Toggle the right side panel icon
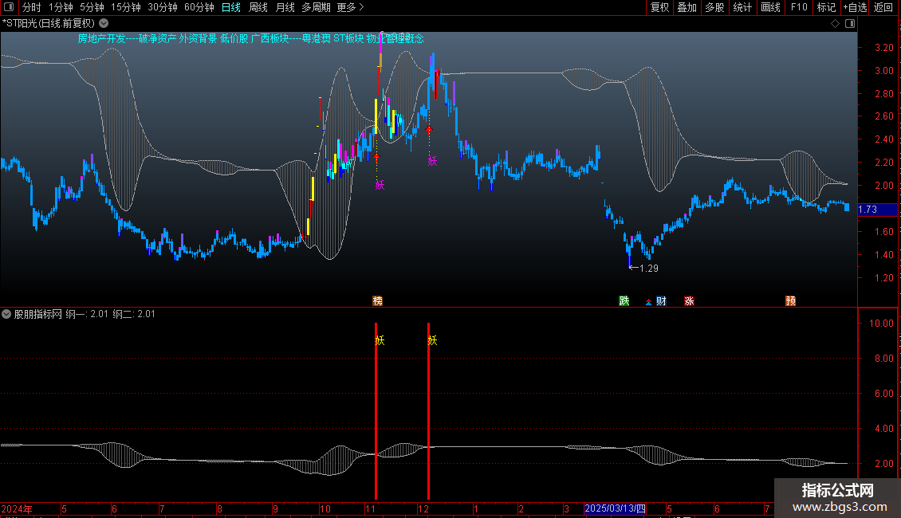This screenshot has width=901, height=518. pyautogui.click(x=850, y=24)
